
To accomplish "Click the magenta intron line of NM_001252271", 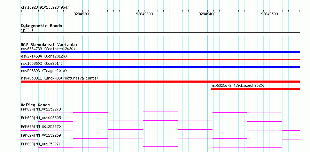I will tap(160, 147).
